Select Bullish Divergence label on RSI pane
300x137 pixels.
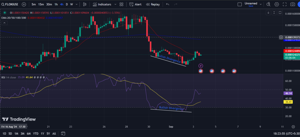click(x=171, y=108)
